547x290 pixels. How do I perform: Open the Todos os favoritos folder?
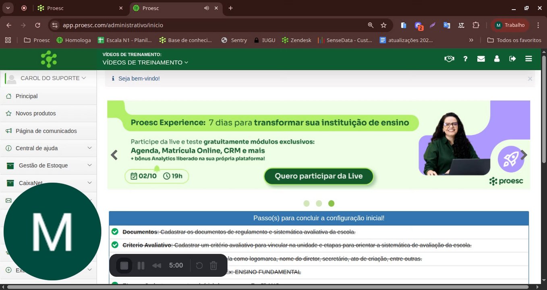[x=514, y=40]
